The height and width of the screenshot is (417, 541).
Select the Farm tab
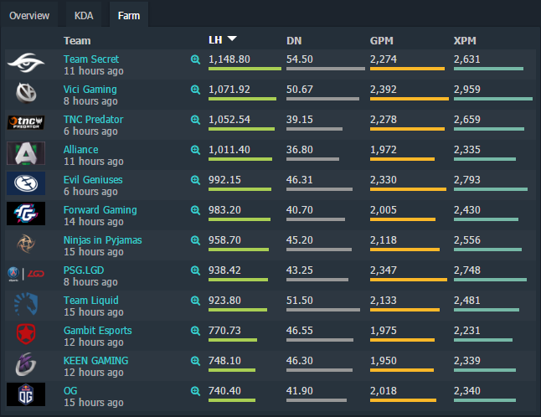click(129, 16)
